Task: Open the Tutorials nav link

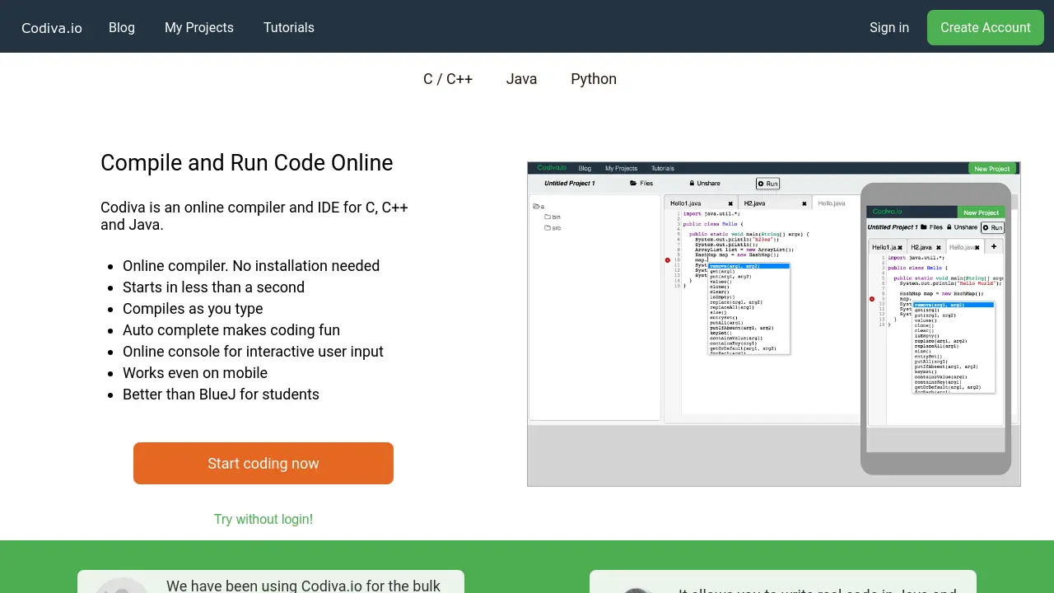Action: 289,27
